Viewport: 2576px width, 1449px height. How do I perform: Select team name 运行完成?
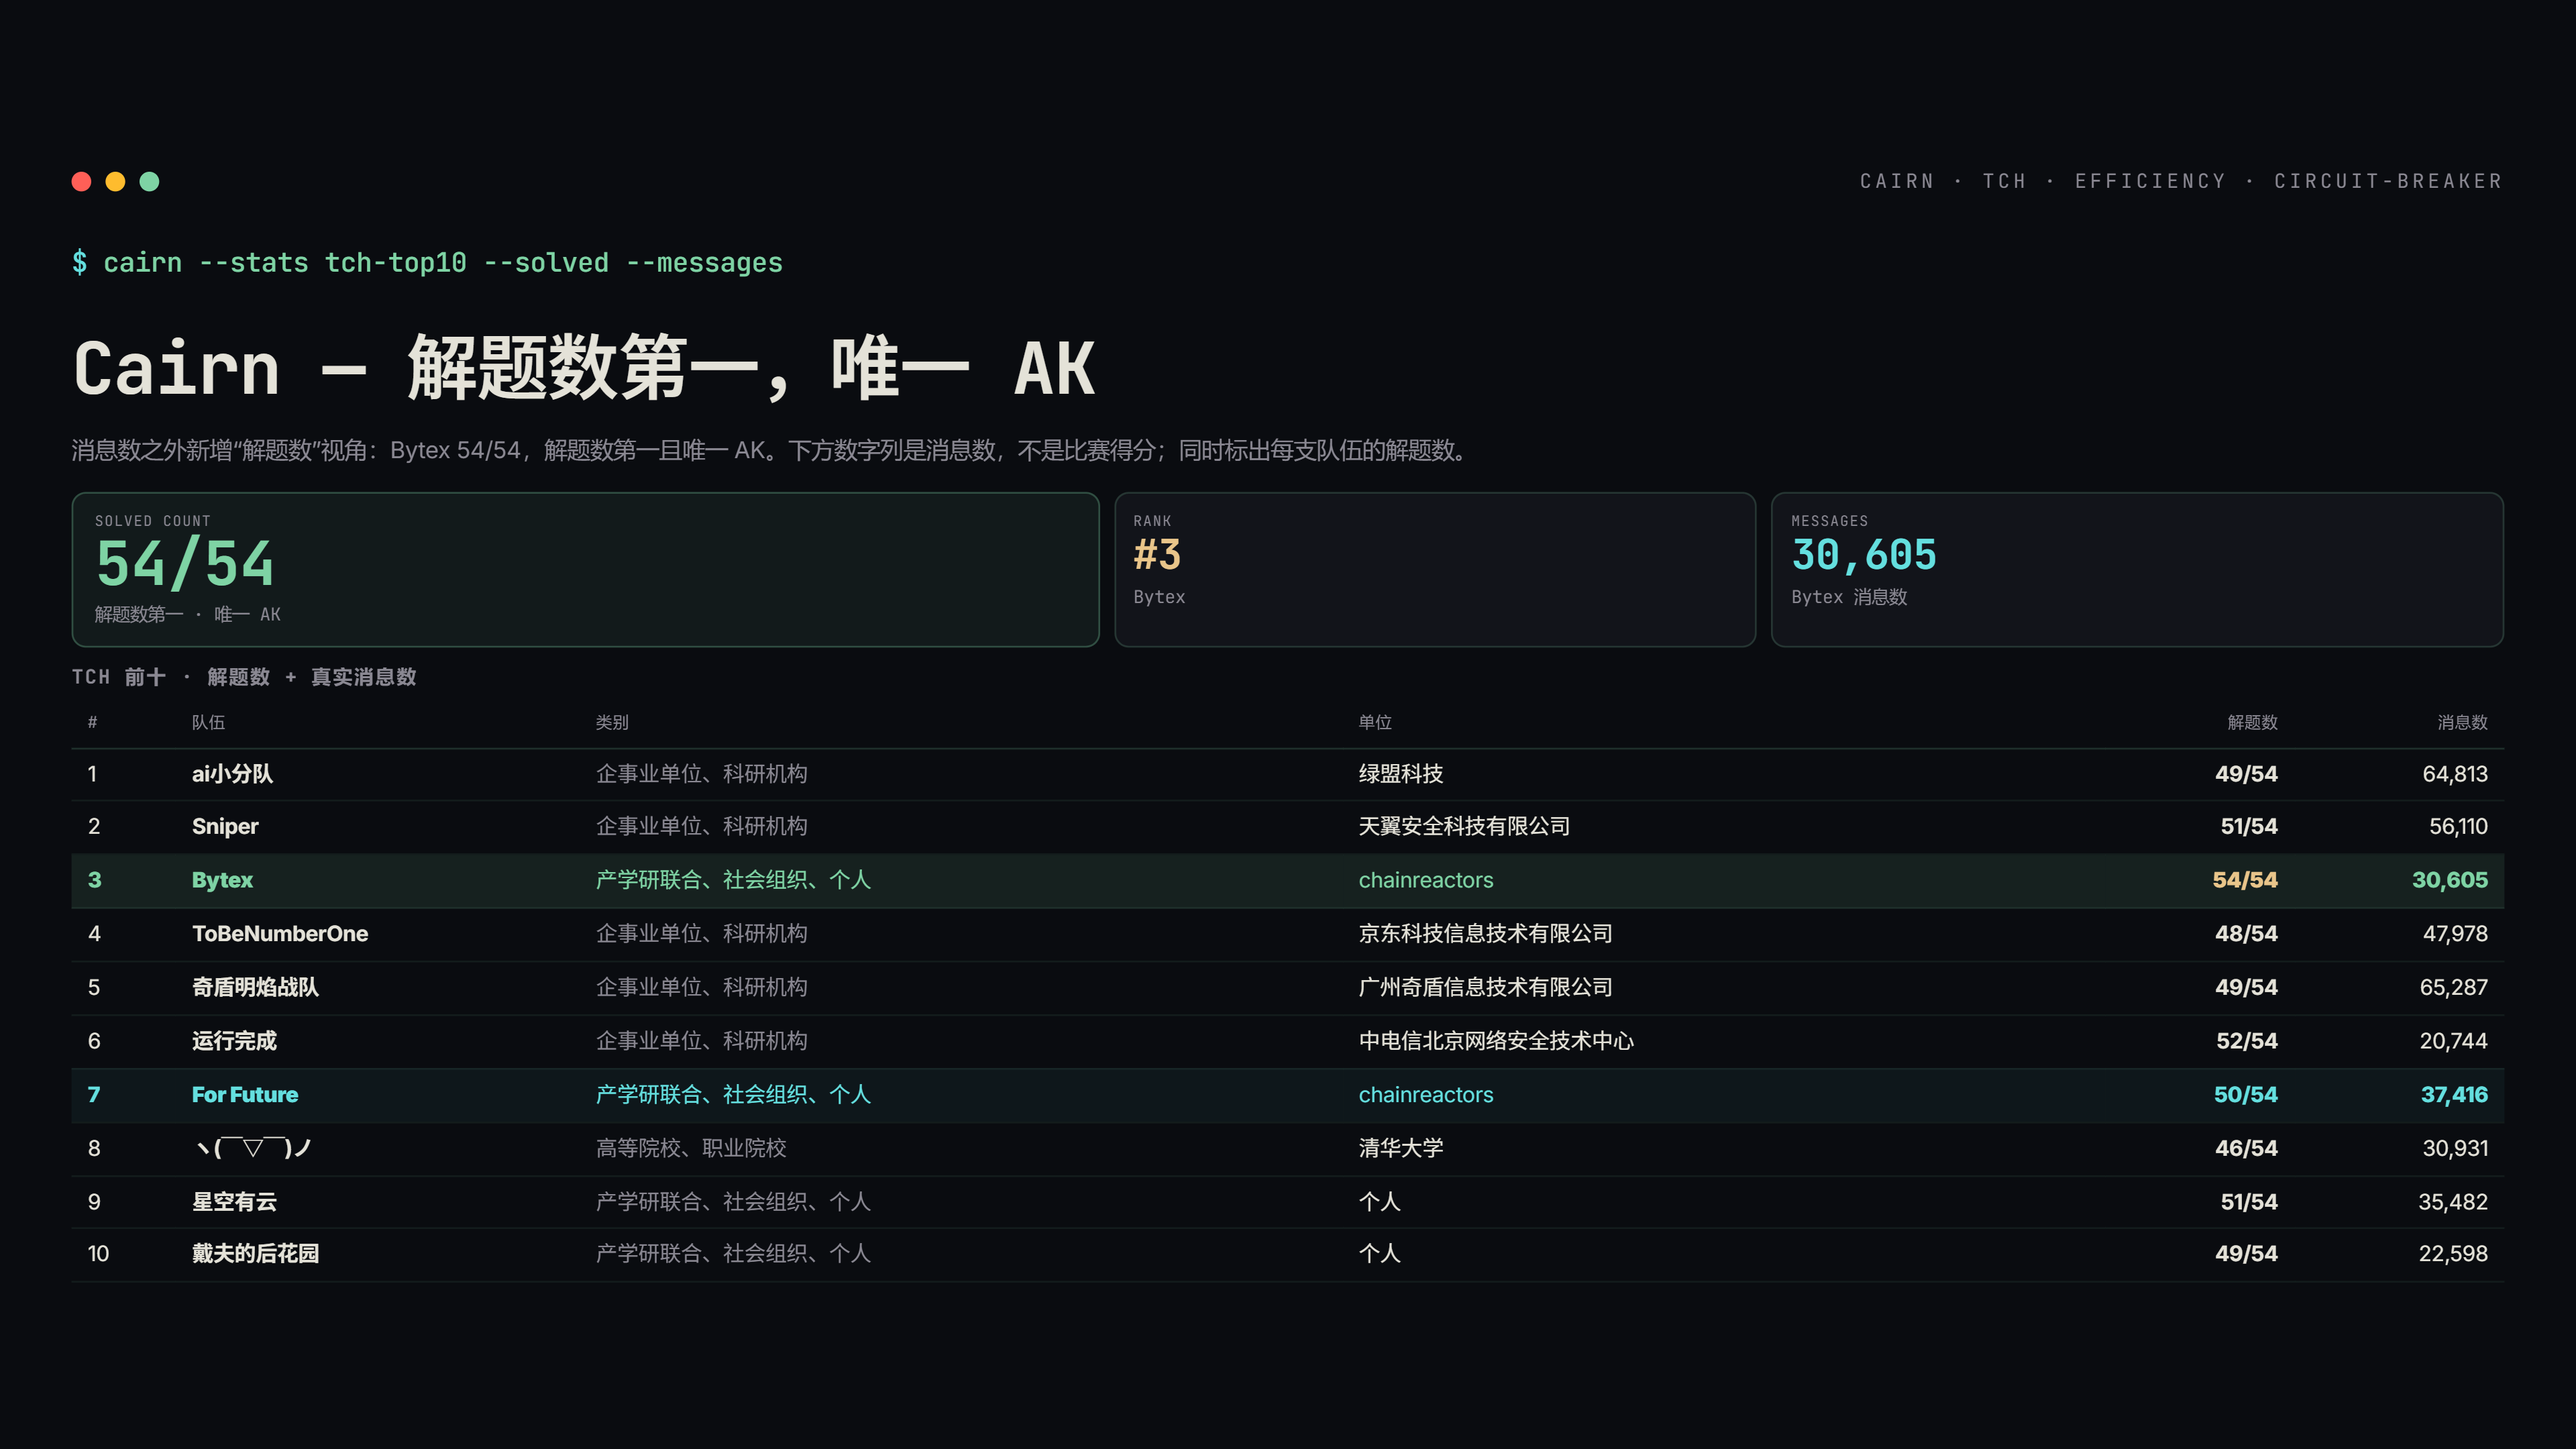coord(234,1041)
